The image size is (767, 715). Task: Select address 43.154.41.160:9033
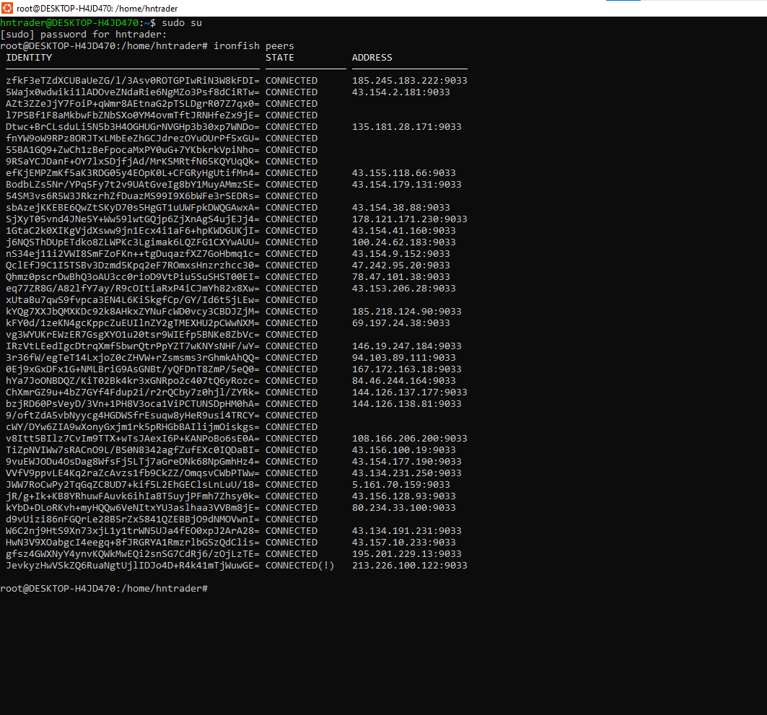[404, 231]
